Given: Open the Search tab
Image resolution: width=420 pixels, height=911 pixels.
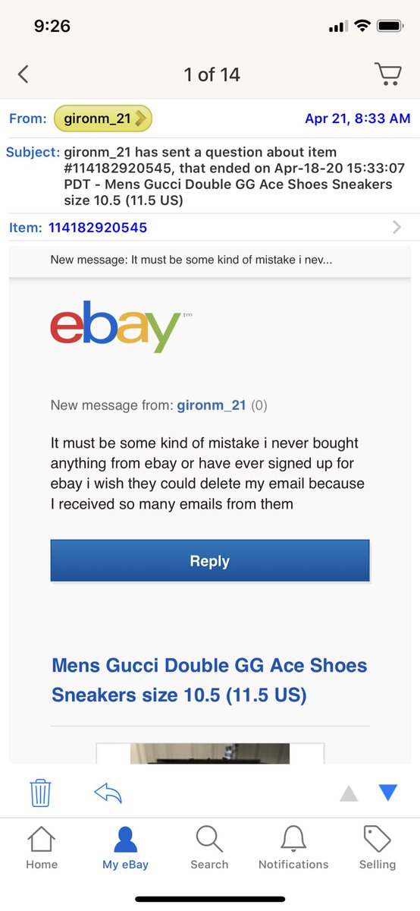Looking at the screenshot, I should 209,847.
